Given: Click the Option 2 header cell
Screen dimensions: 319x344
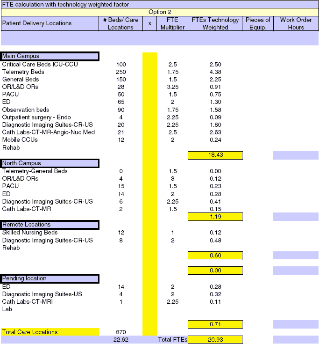Looking at the screenshot, I should tap(160, 12).
